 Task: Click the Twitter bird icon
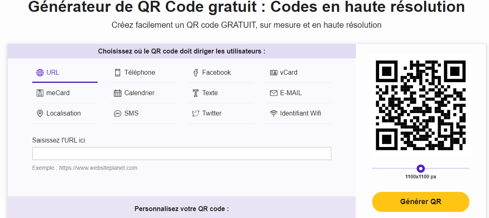pos(196,113)
